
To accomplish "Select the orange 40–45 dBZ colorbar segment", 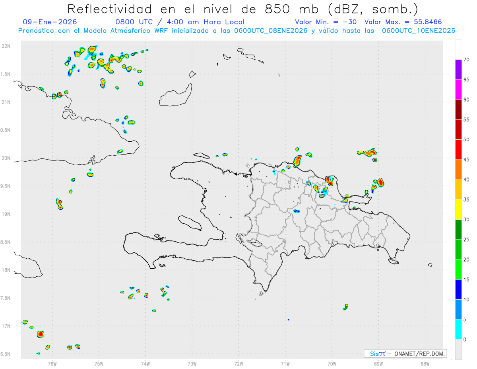I will click(458, 170).
